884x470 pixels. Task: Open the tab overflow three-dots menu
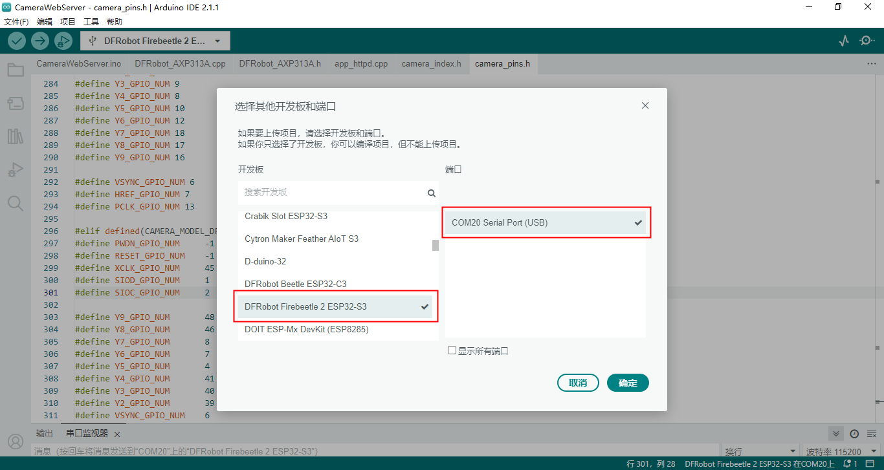point(872,64)
